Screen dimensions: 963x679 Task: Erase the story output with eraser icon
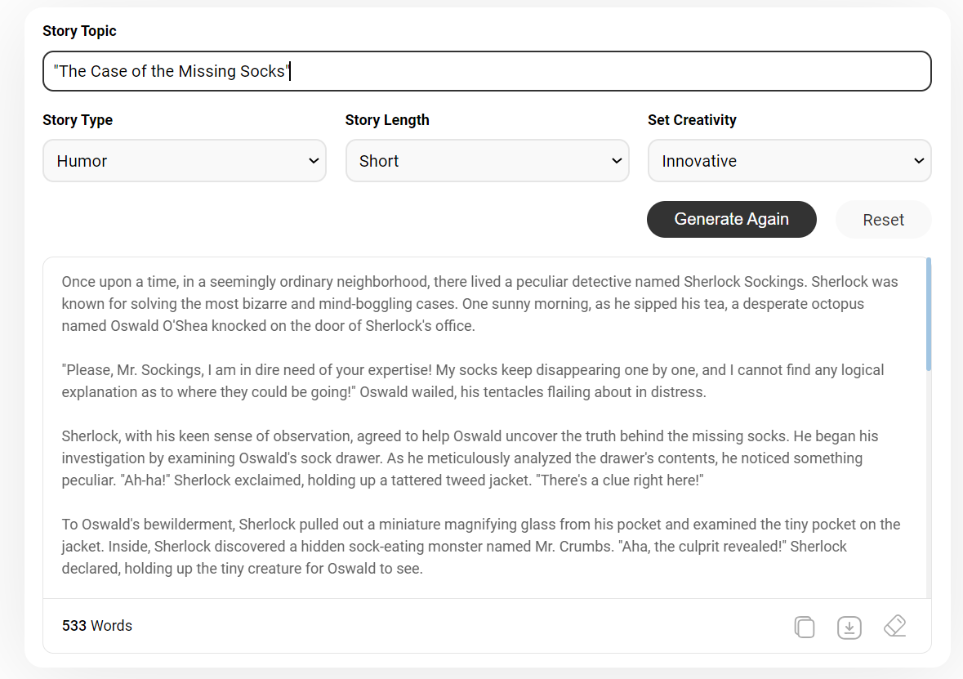(895, 626)
